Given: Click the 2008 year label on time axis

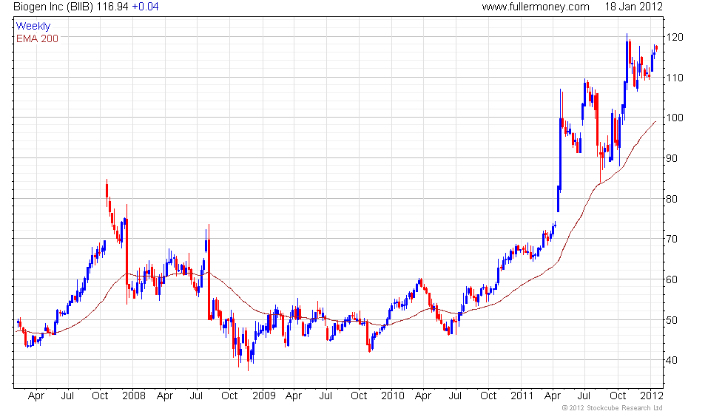Looking at the screenshot, I should click(x=134, y=396).
